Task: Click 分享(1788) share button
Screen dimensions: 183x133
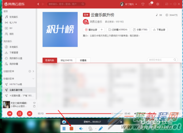Action: point(140,30)
